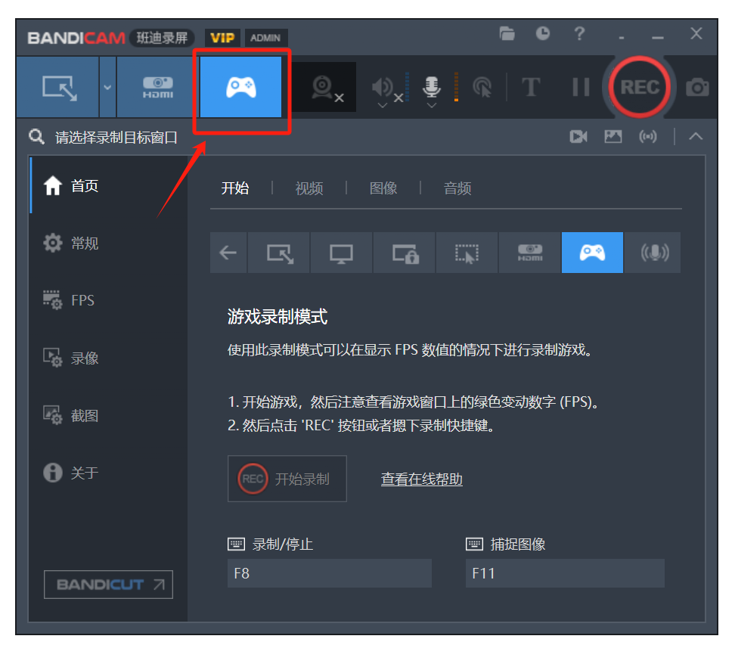Select audio-only recording mode icon
This screenshot has width=735, height=670.
(x=653, y=253)
